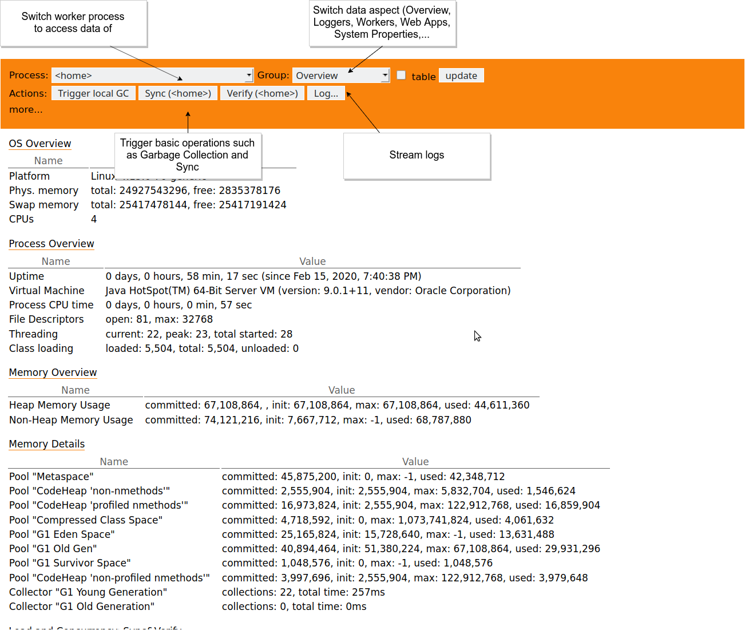Screen dimensions: 745x630
Task: Click the update button
Action: tap(461, 76)
